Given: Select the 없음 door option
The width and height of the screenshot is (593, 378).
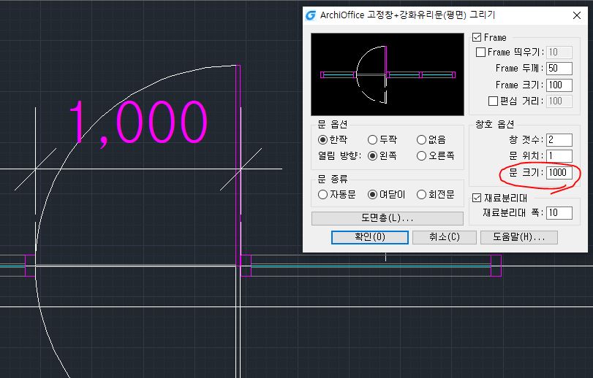Looking at the screenshot, I should tap(422, 139).
